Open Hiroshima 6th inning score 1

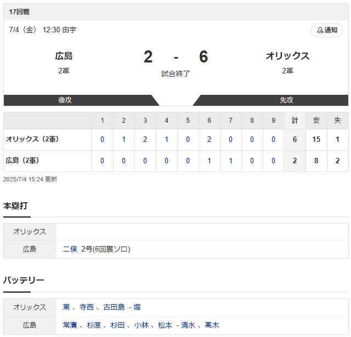pos(209,161)
